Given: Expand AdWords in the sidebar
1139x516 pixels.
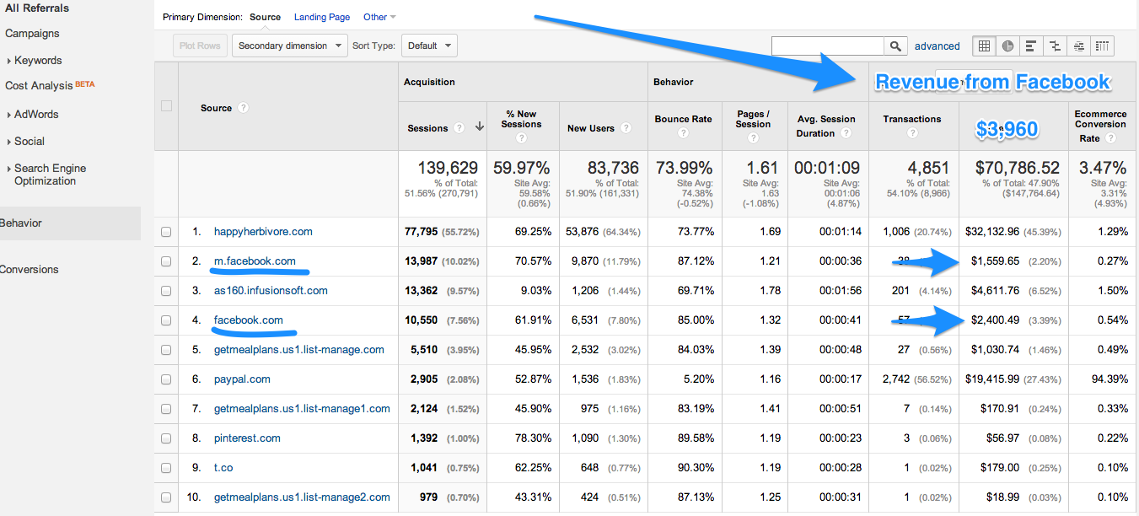Looking at the screenshot, I should tap(36, 115).
